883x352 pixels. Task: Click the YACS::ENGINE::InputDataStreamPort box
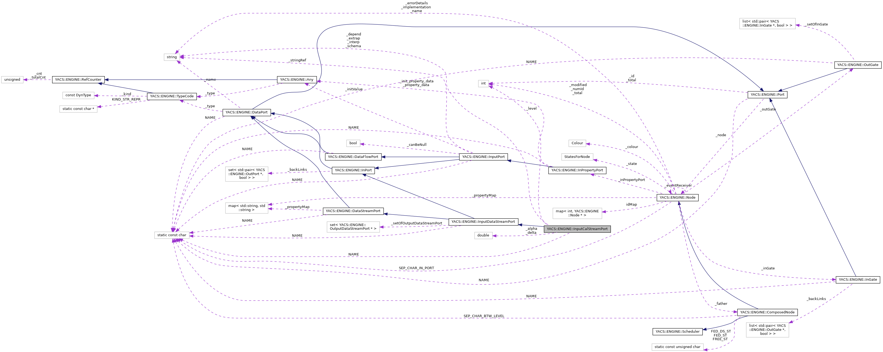click(483, 222)
